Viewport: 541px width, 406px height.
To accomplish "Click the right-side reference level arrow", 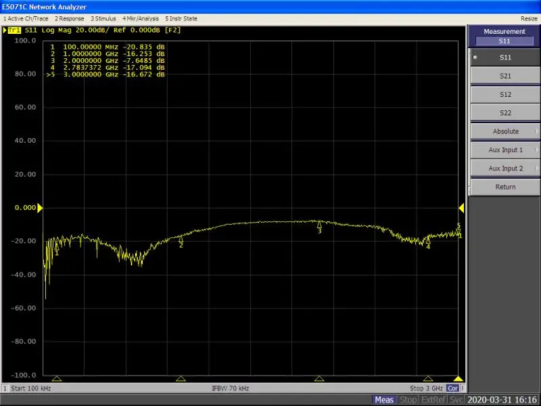I will [x=462, y=208].
